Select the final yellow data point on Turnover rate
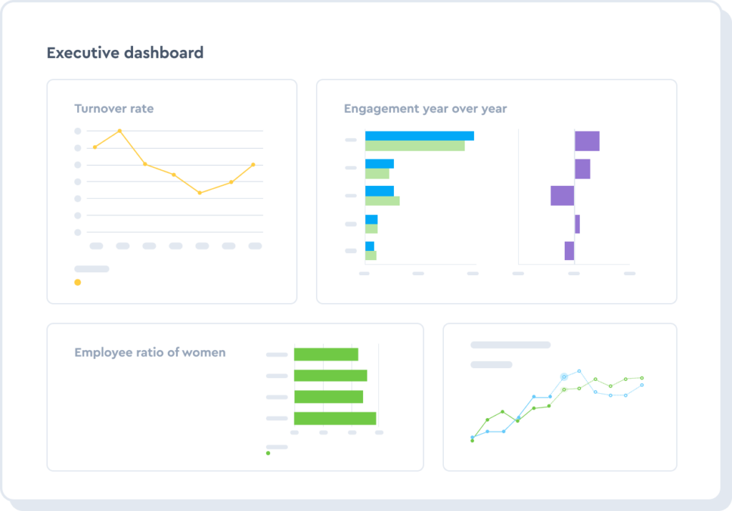732x511 pixels. tap(252, 164)
